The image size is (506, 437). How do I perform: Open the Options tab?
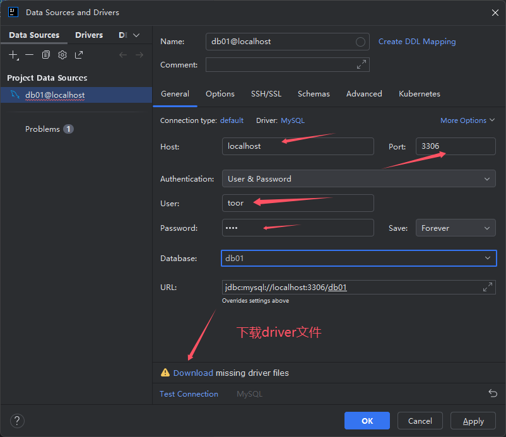220,94
